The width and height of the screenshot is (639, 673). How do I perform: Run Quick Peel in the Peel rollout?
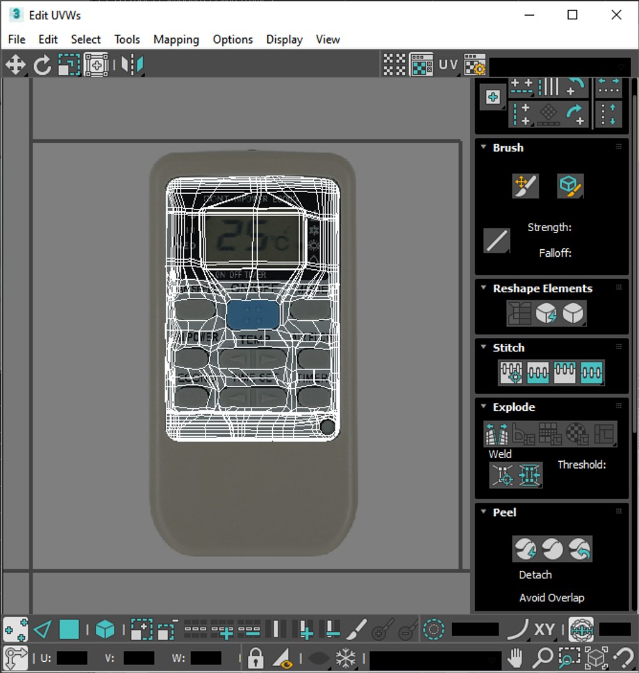526,548
